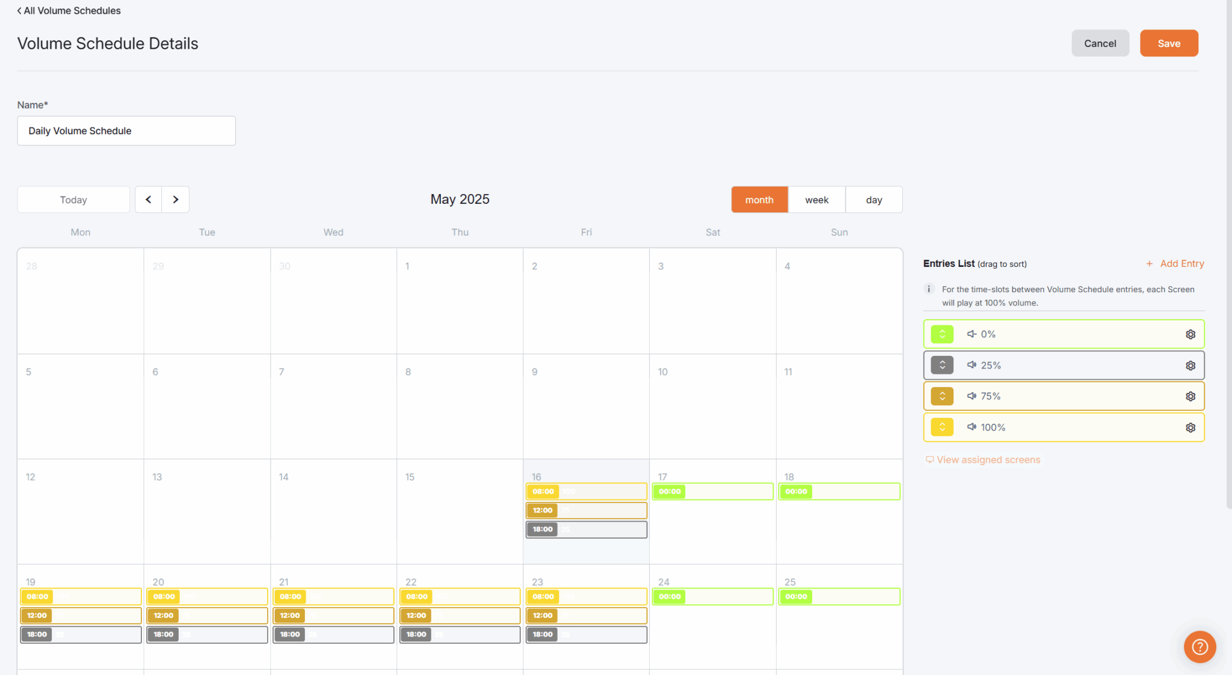Select the 00:00 event on May 18

coord(839,492)
